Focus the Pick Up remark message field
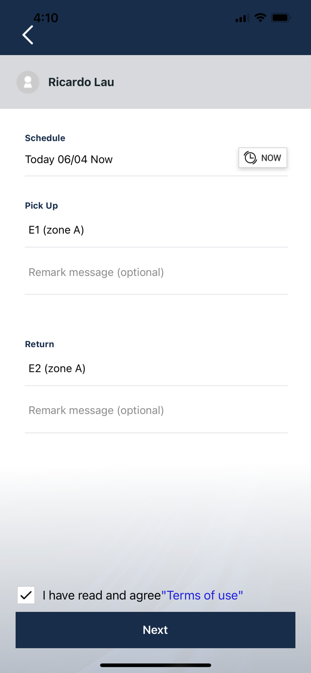This screenshot has width=311, height=673. click(155, 272)
